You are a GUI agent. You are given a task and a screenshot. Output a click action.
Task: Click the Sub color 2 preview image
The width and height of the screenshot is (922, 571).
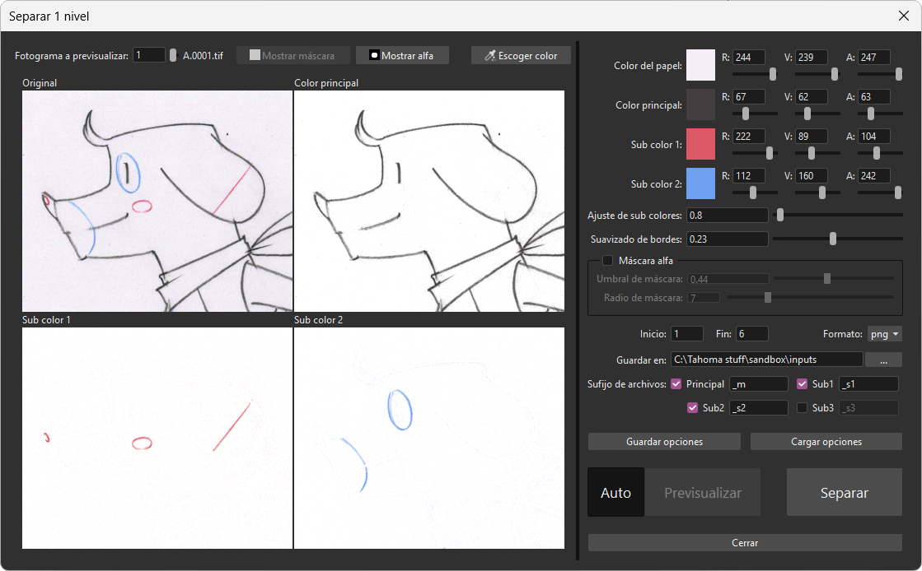(x=429, y=439)
